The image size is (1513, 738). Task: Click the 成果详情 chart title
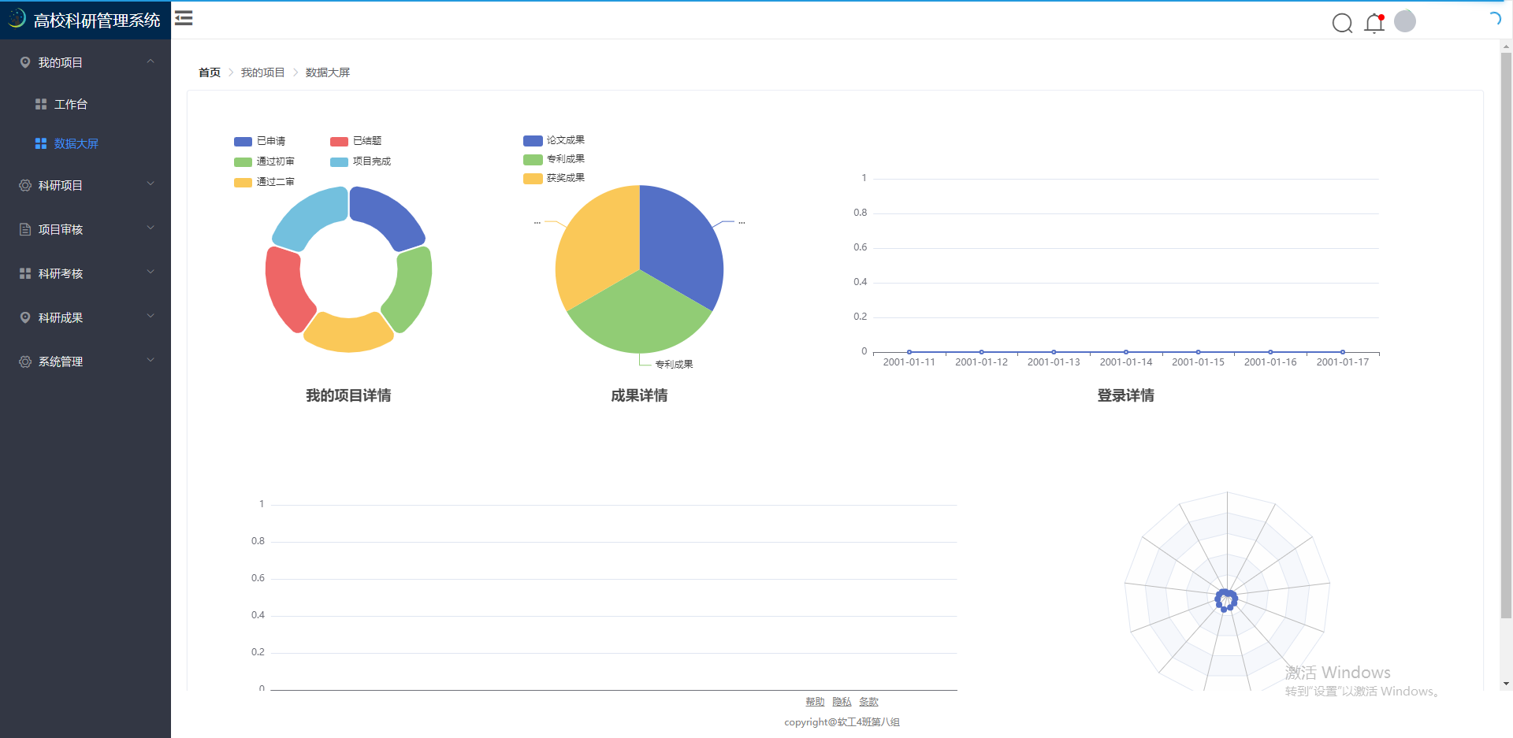pyautogui.click(x=639, y=395)
